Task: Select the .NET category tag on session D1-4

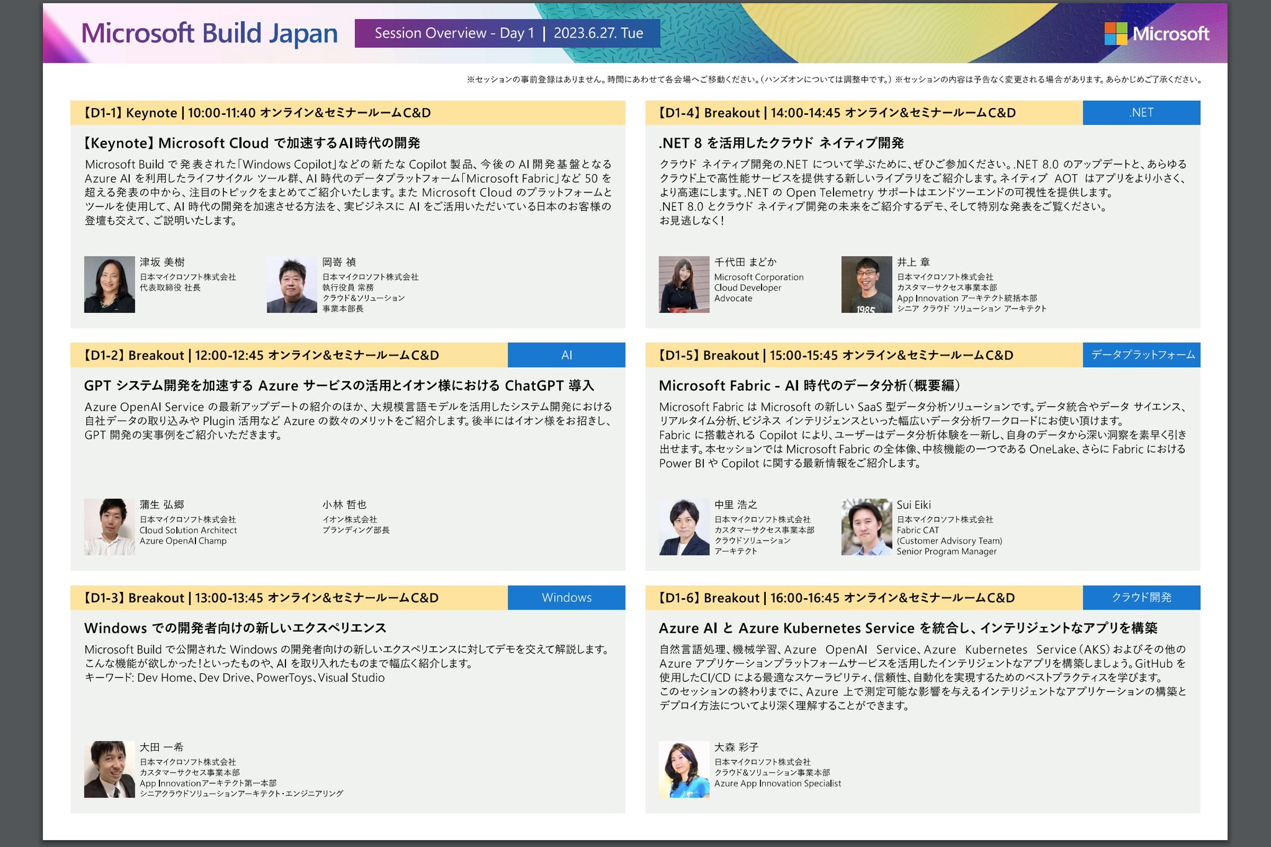Action: point(1141,112)
